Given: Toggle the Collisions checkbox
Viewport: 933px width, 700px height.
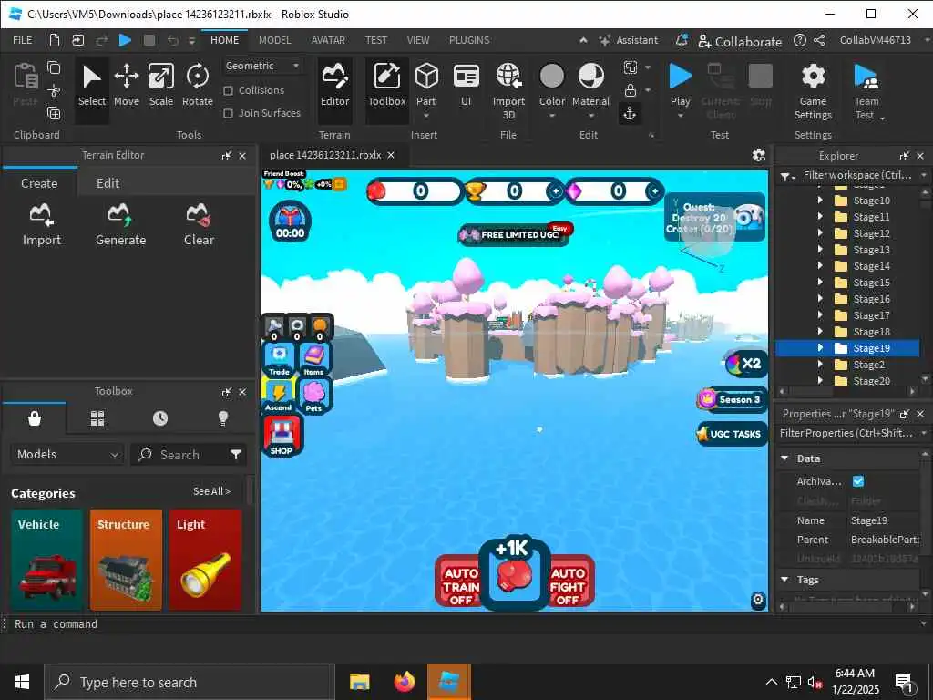Looking at the screenshot, I should coord(228,90).
